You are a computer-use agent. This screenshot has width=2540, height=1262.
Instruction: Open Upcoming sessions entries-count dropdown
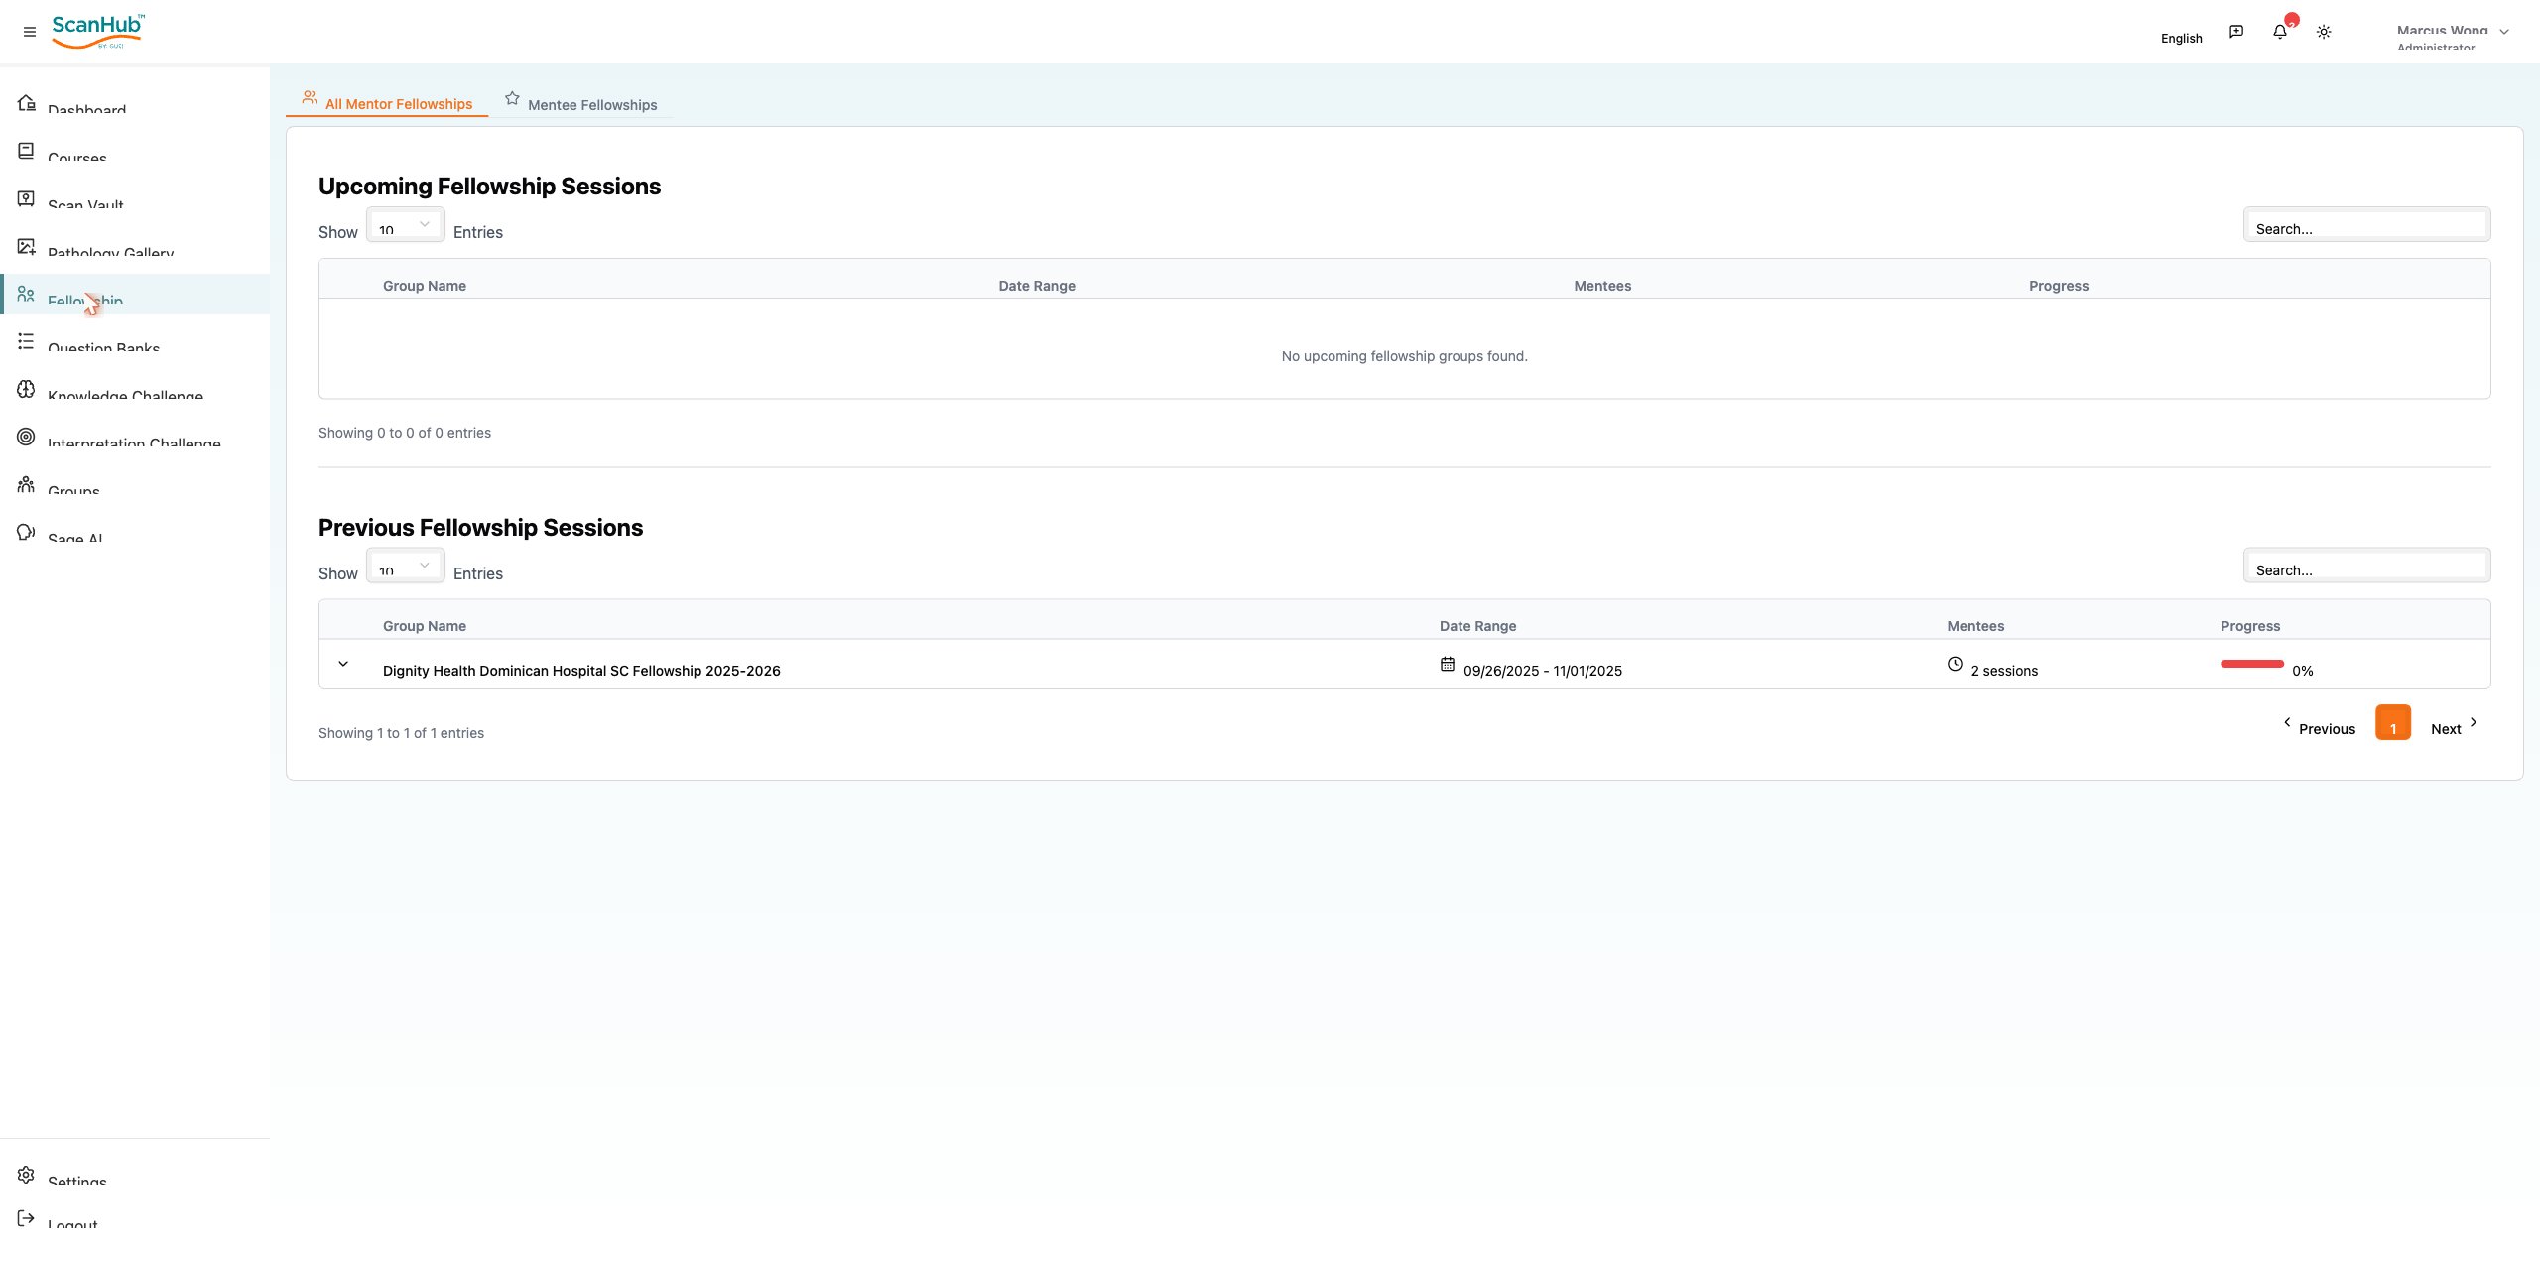(x=405, y=224)
